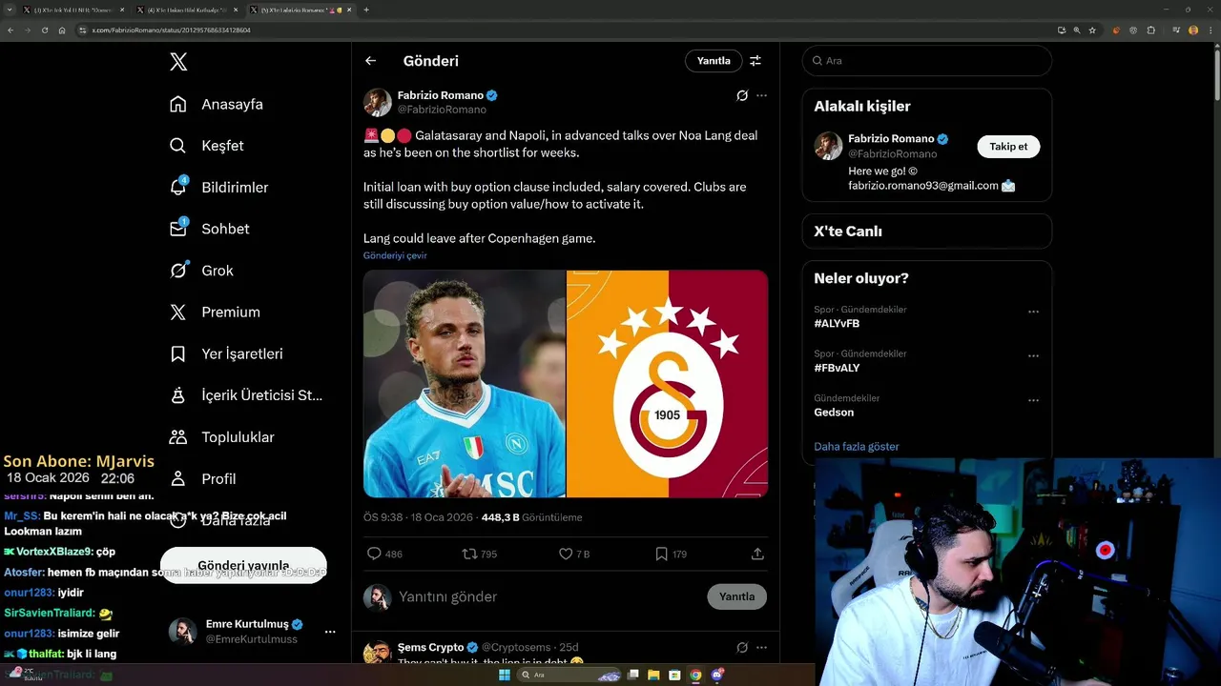
Task: Click Yanıtla button next to reply field
Action: tap(736, 596)
